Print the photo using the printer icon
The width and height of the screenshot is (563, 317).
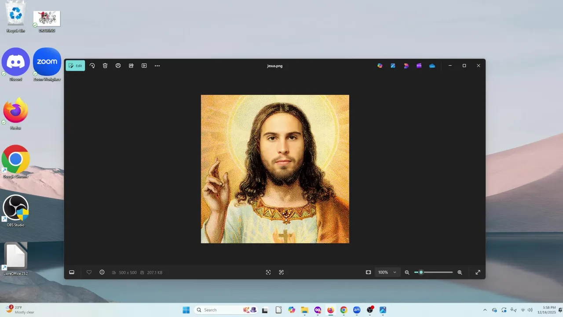118,66
